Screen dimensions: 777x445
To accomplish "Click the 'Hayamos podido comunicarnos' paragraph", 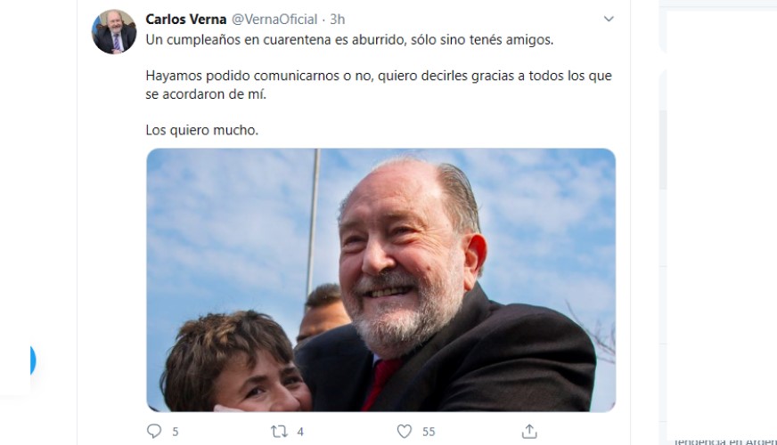I will pos(379,85).
